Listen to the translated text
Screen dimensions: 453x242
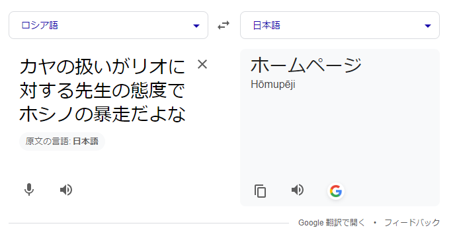[298, 190]
